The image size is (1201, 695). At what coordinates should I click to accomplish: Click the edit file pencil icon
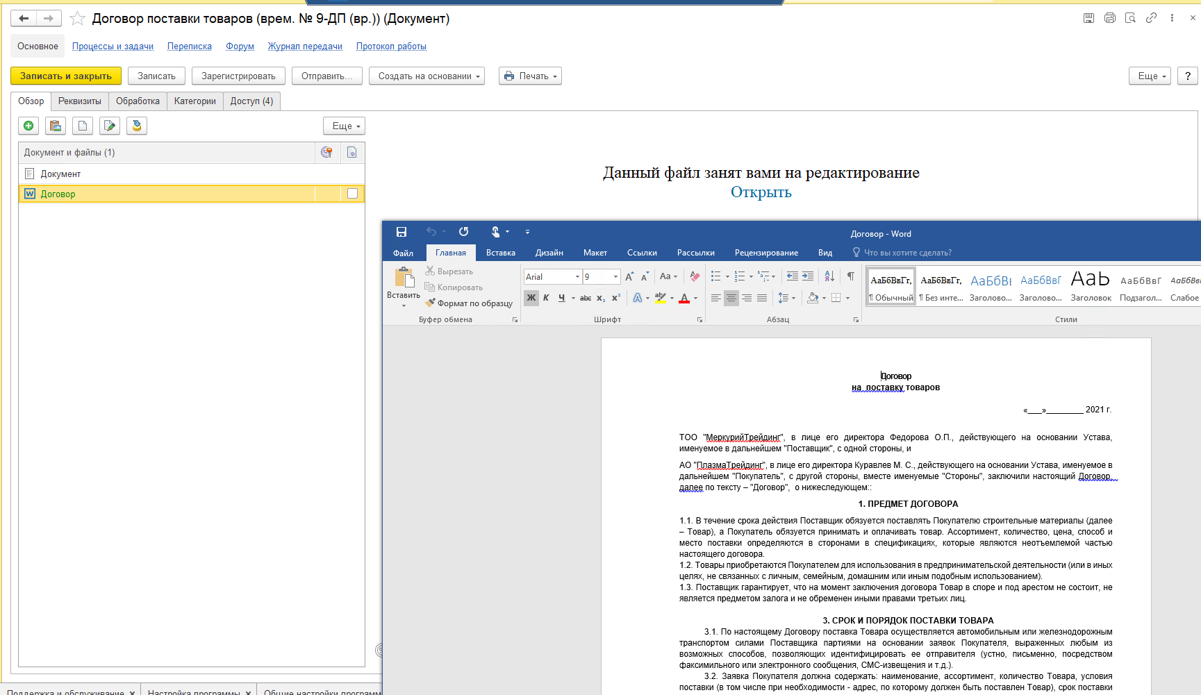coord(109,126)
